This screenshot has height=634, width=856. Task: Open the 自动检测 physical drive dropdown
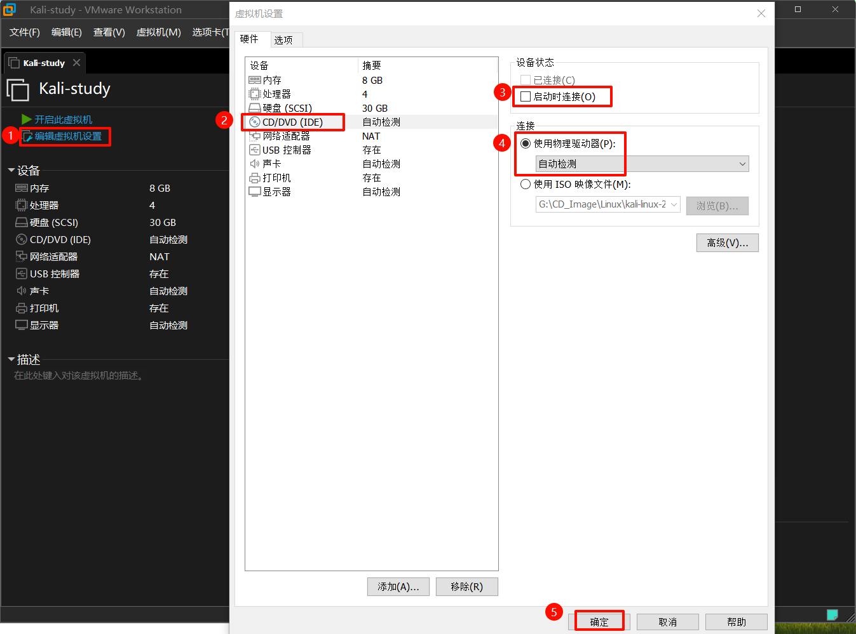coord(642,164)
